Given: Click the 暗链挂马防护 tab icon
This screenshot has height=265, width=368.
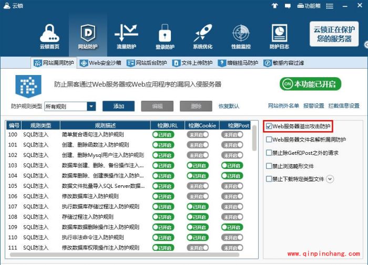Looking at the screenshot, I should (x=221, y=63).
